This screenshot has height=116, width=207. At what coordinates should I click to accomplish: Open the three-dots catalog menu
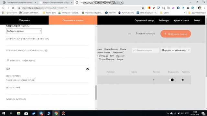(129, 34)
